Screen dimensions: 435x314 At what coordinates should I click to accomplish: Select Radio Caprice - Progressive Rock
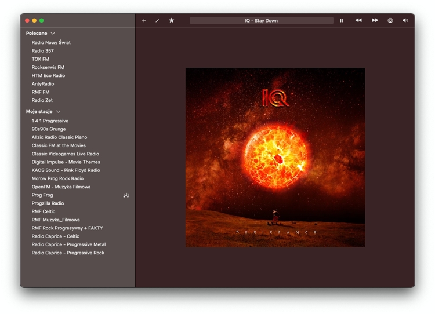[68, 253]
